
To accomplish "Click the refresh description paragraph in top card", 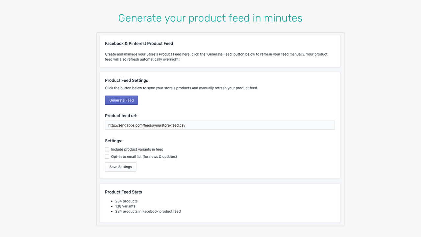I will (216, 57).
